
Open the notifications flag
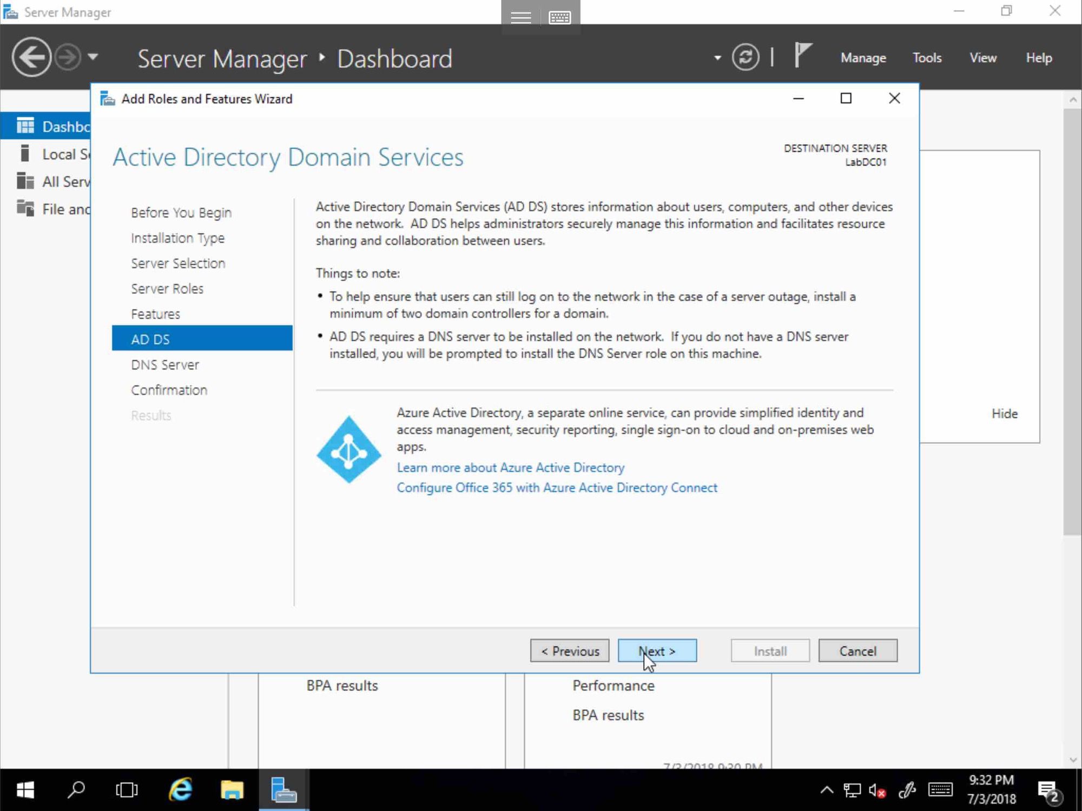(803, 56)
